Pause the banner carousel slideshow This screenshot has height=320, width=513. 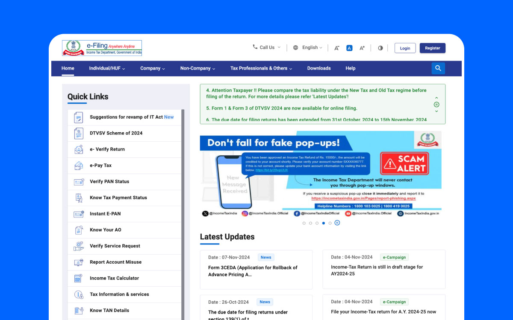tap(337, 223)
